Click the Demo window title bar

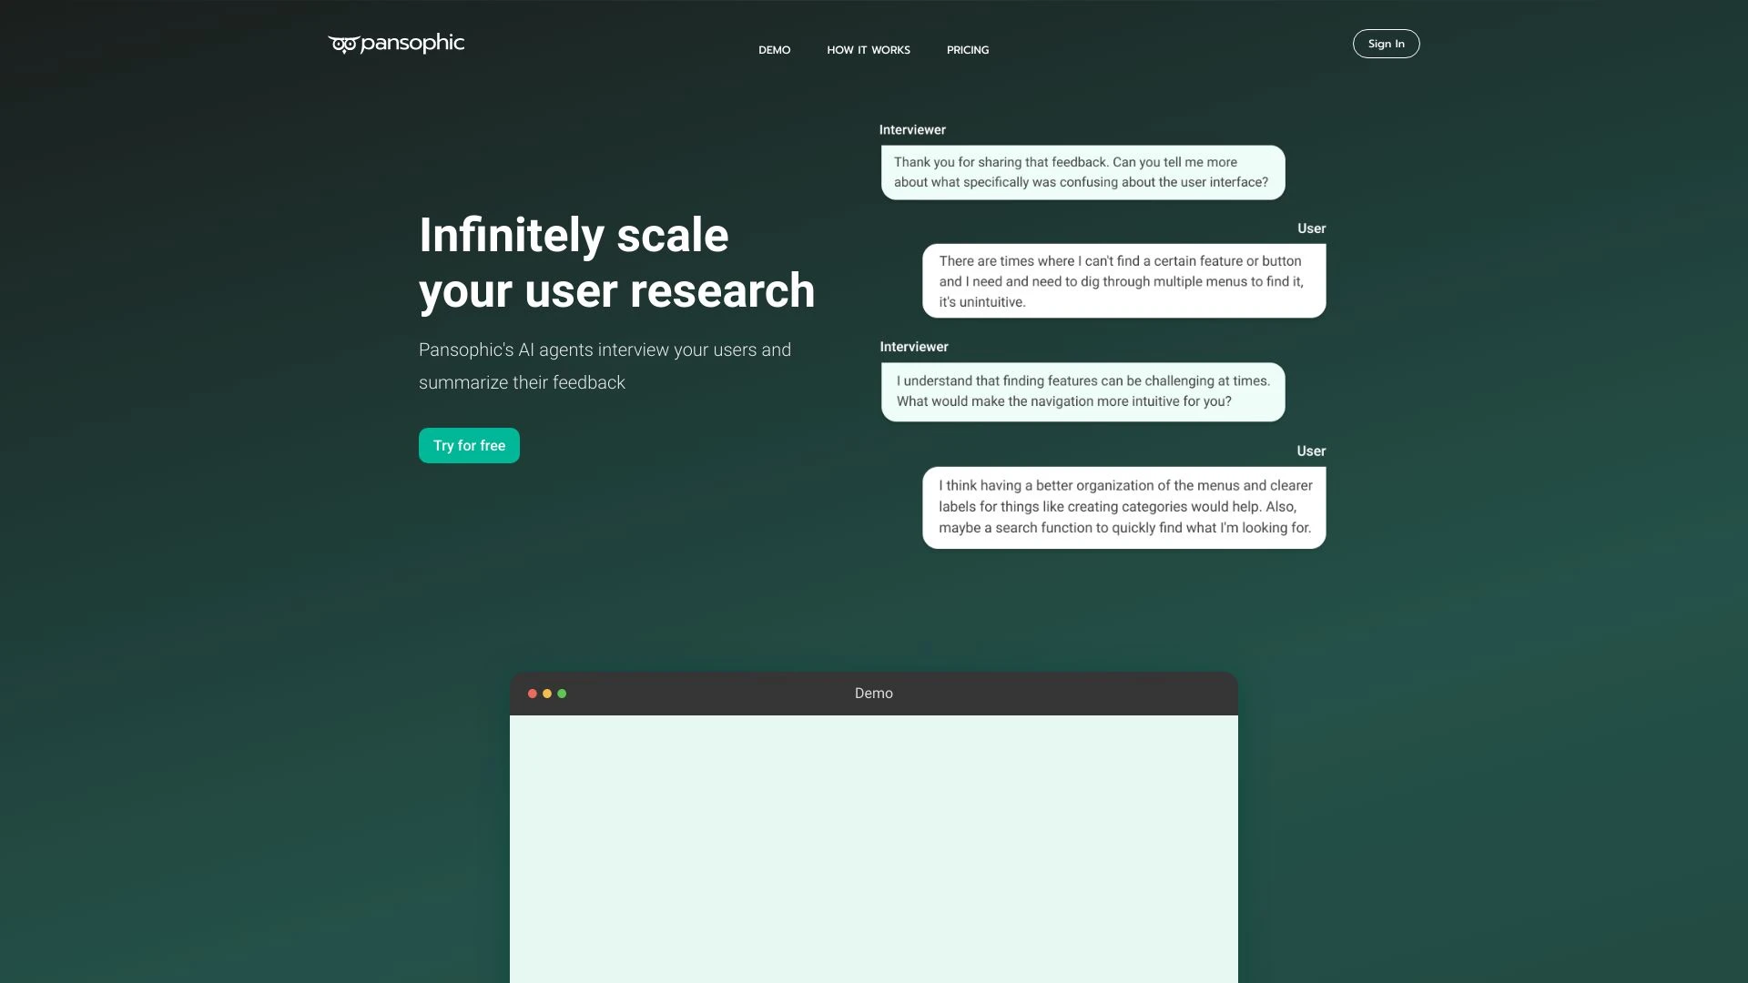873,694
